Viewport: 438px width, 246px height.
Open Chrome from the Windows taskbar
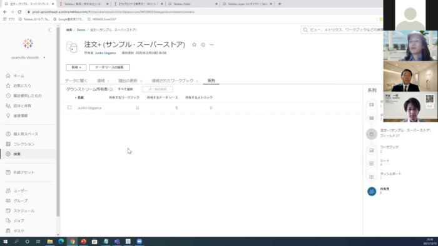coord(73,242)
